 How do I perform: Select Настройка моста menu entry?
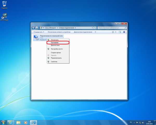[x=56, y=49]
